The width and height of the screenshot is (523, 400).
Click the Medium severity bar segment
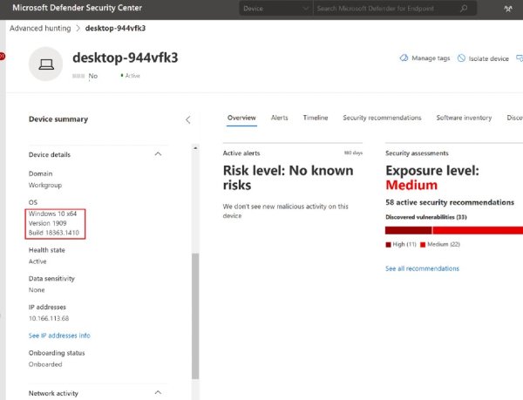pyautogui.click(x=478, y=230)
